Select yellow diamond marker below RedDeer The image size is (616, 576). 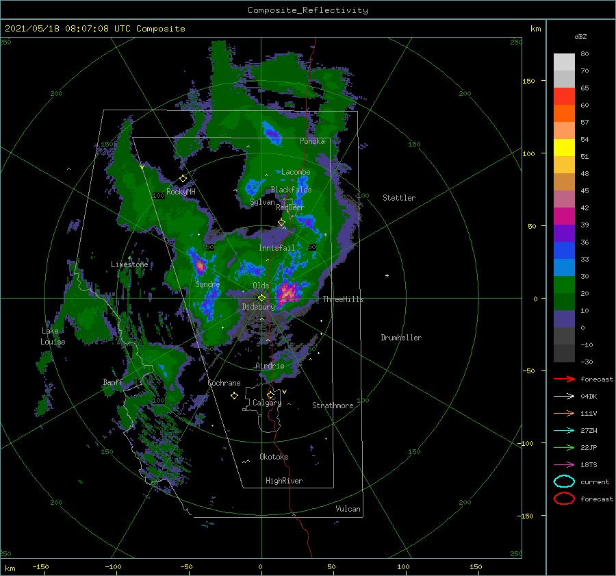(x=282, y=223)
